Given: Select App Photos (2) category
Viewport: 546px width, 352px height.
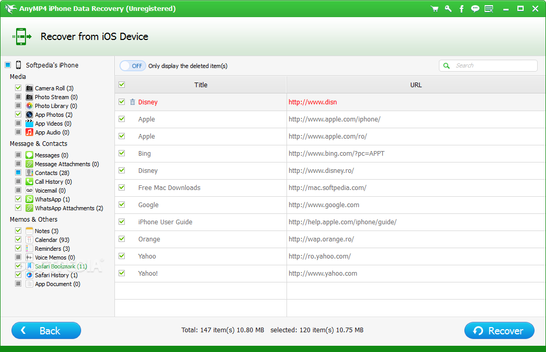Looking at the screenshot, I should point(54,115).
